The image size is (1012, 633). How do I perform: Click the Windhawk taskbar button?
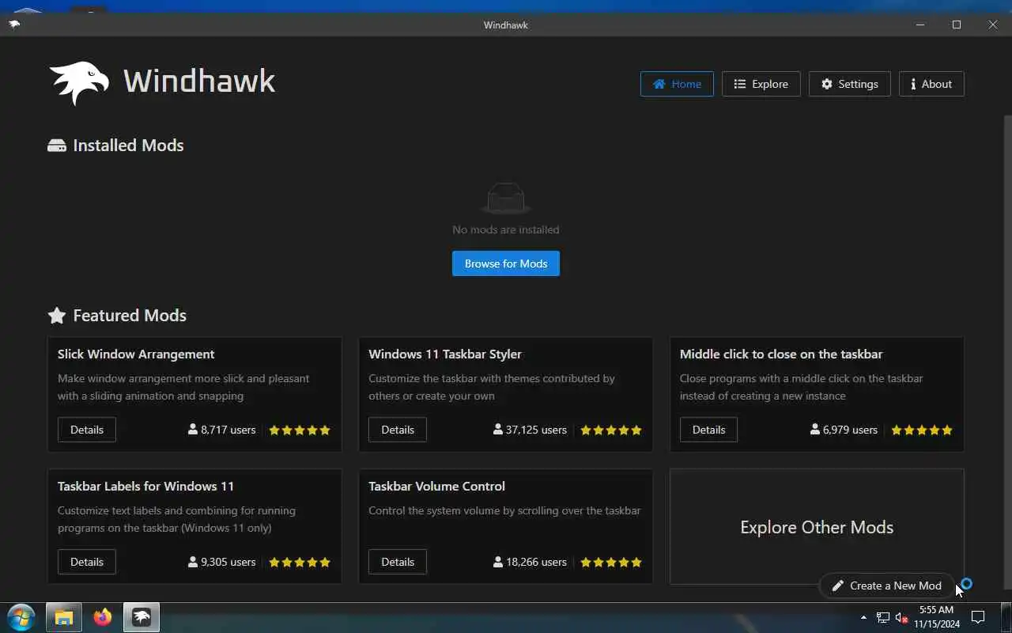[142, 617]
